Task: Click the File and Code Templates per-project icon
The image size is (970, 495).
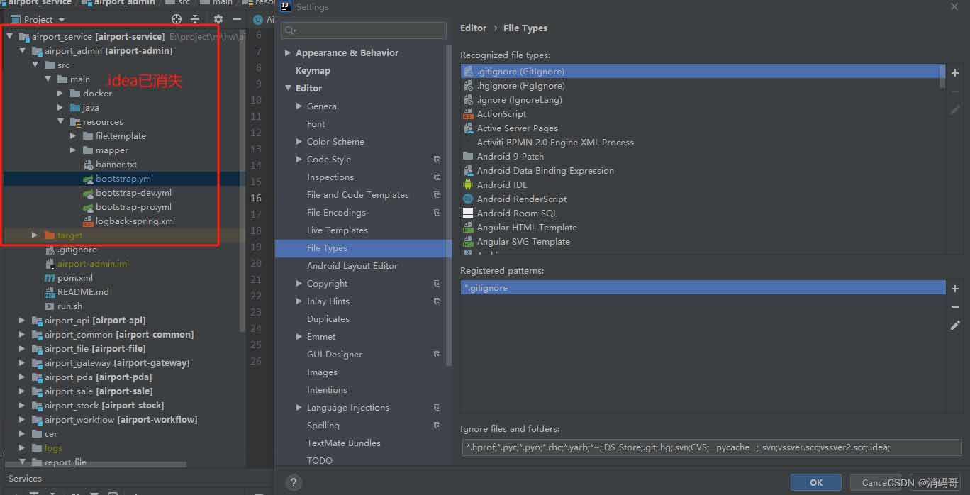Action: point(437,195)
